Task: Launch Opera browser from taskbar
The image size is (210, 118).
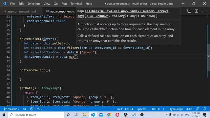Action: [117, 115]
